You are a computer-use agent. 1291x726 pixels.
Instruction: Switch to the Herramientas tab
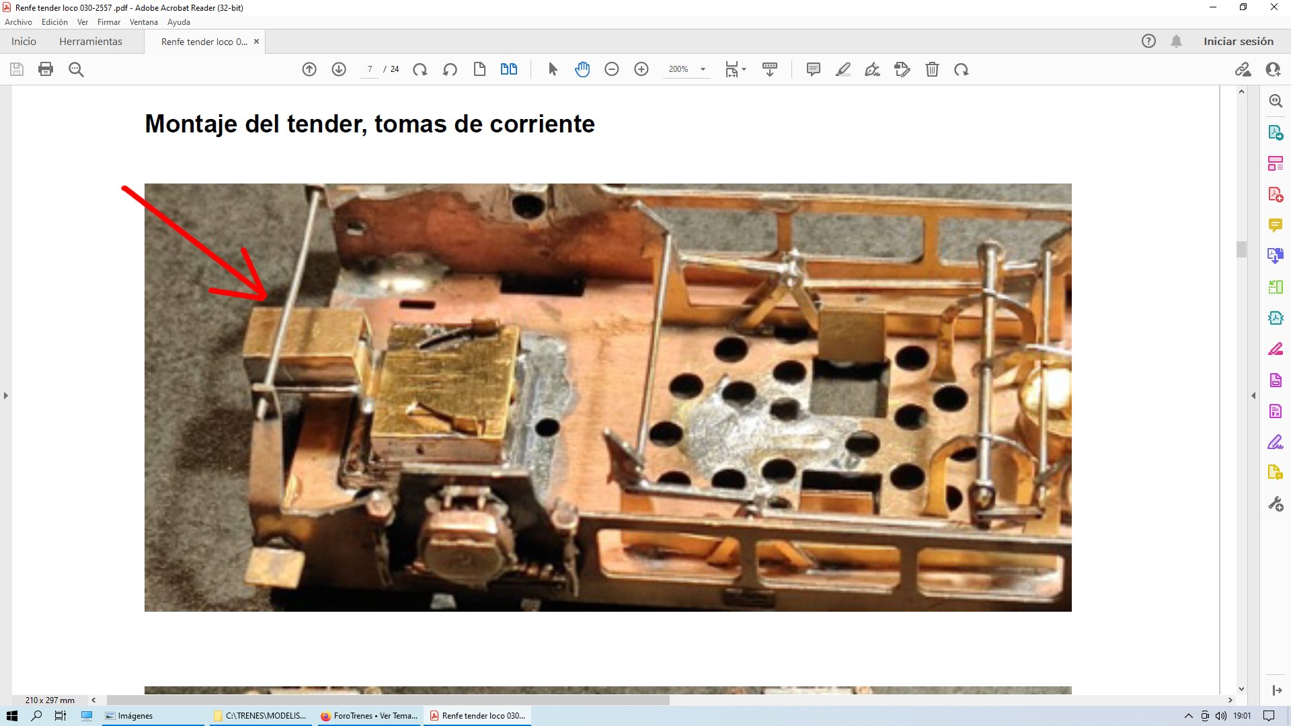point(91,41)
